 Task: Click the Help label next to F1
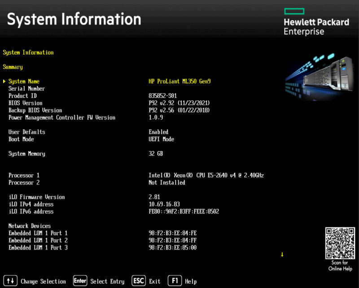tap(191, 281)
